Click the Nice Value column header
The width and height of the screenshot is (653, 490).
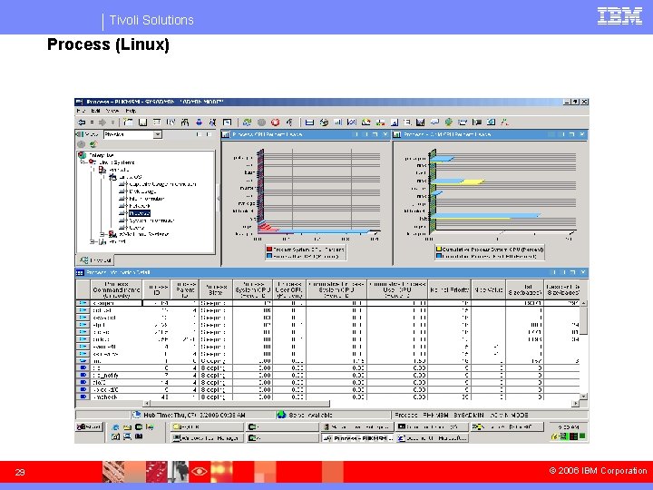click(489, 289)
